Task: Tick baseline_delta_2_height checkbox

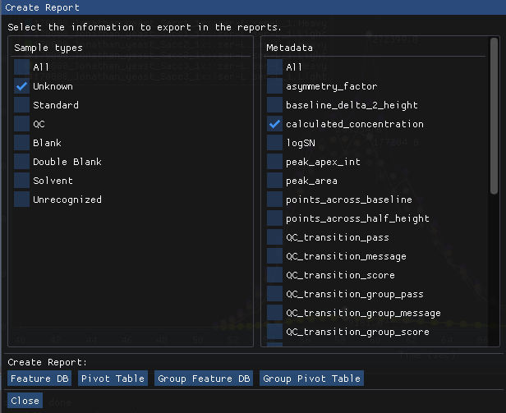Action: pyautogui.click(x=274, y=105)
